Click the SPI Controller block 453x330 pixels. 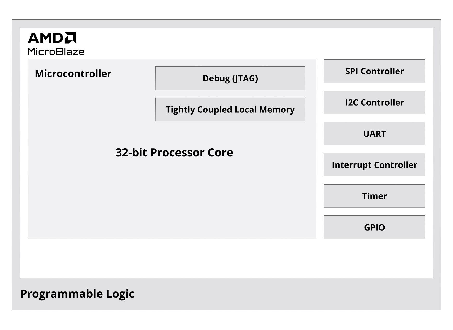(374, 71)
